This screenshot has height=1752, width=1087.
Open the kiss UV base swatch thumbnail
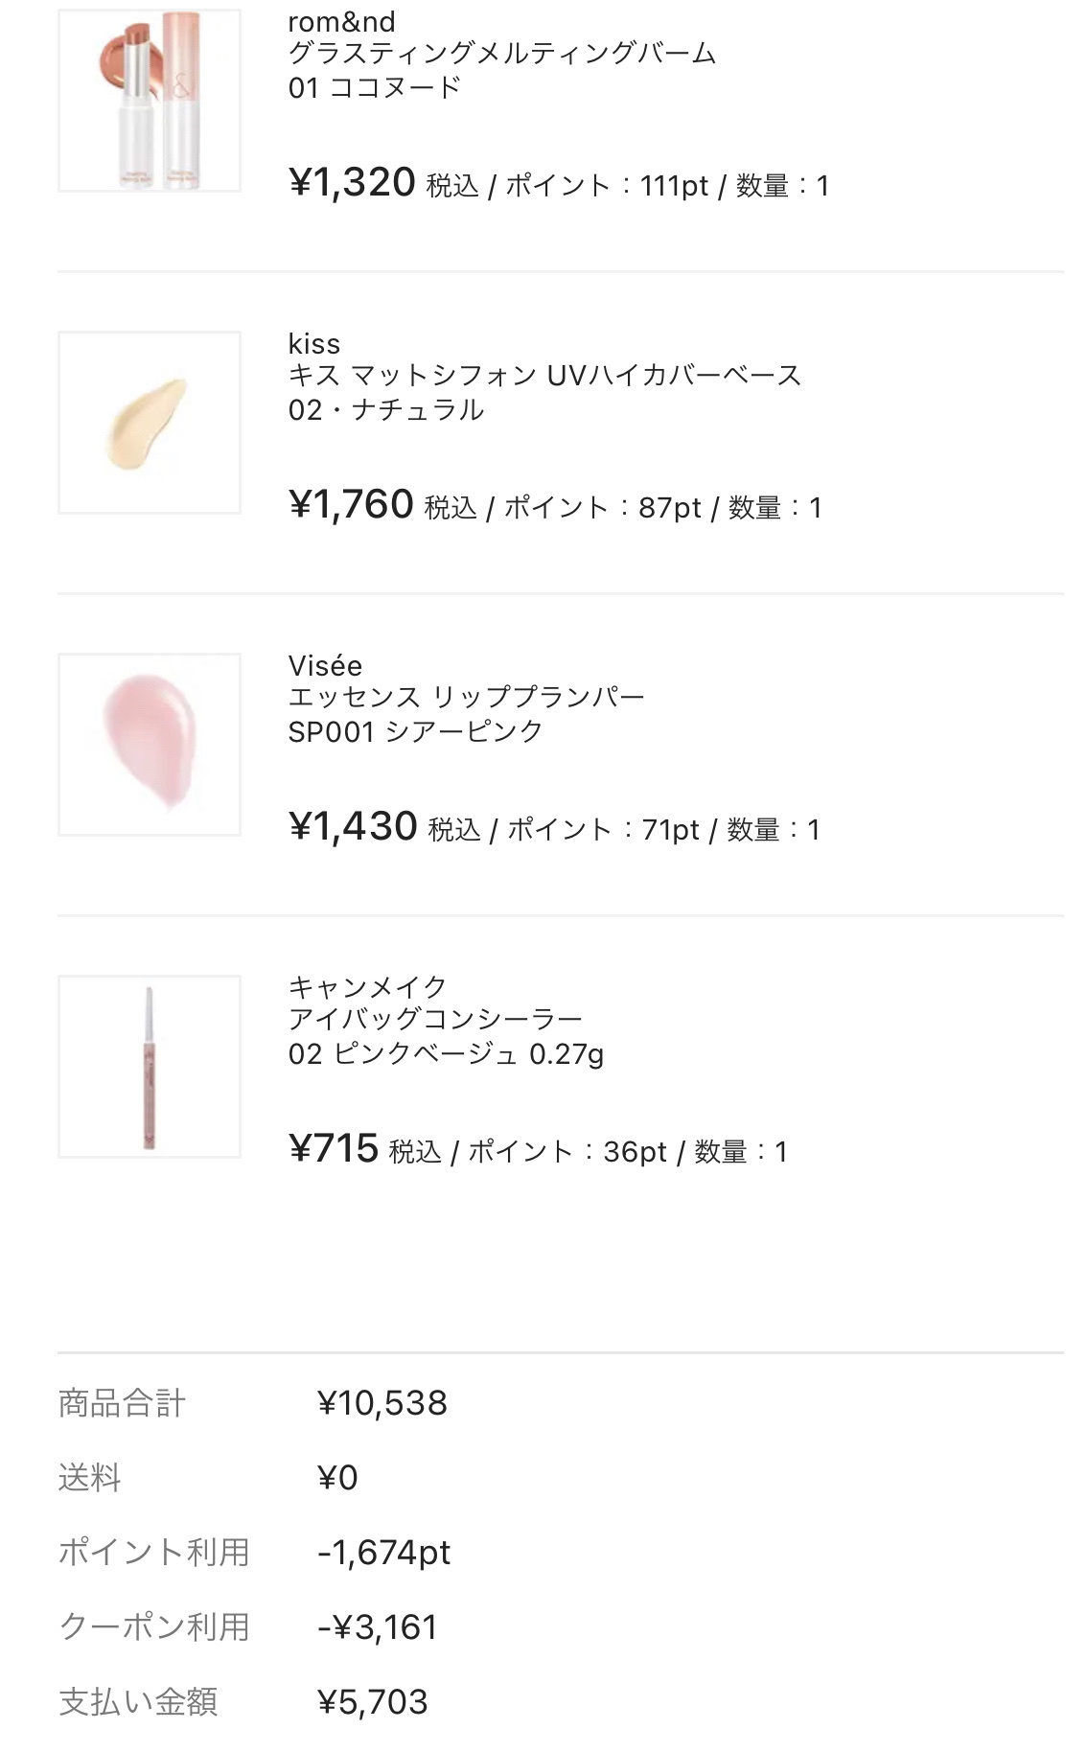pos(149,423)
